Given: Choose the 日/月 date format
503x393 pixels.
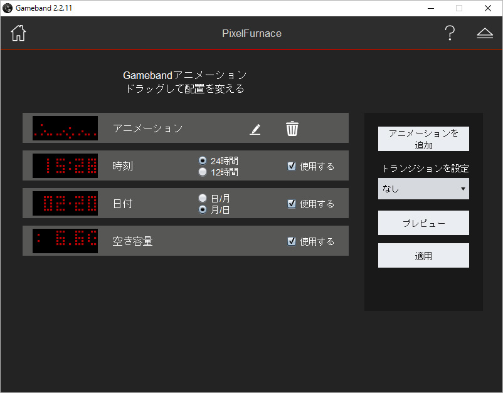Looking at the screenshot, I should pos(203,198).
